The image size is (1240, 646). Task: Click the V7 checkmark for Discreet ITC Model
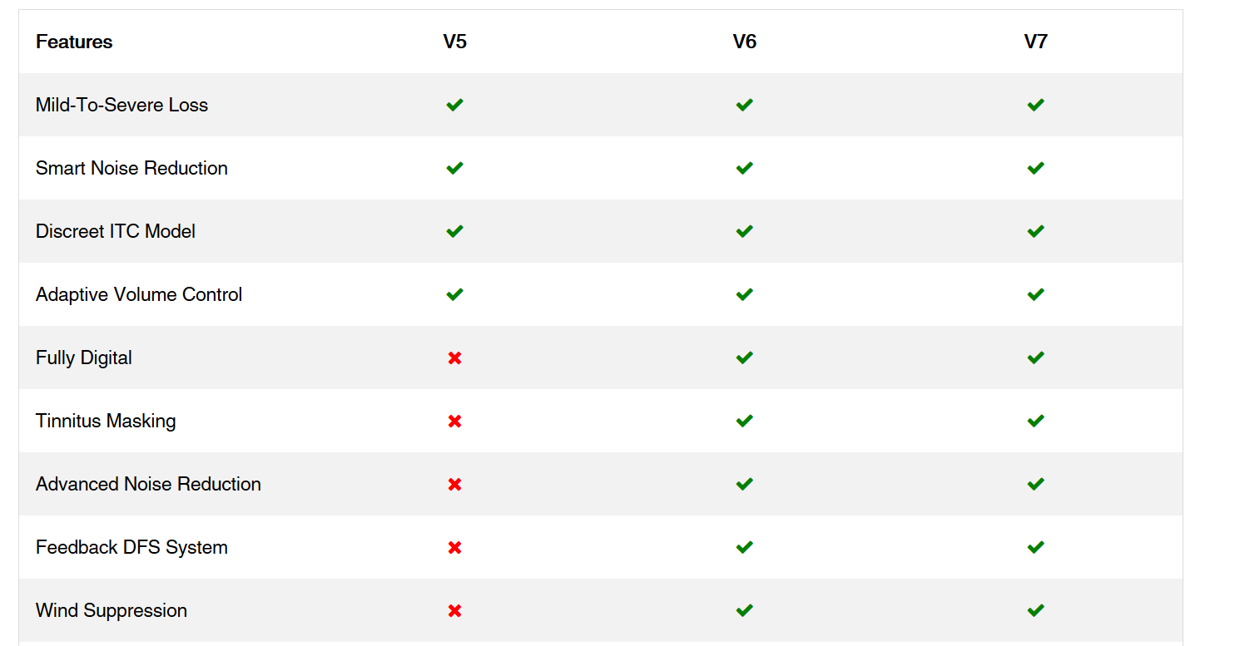coord(1035,231)
